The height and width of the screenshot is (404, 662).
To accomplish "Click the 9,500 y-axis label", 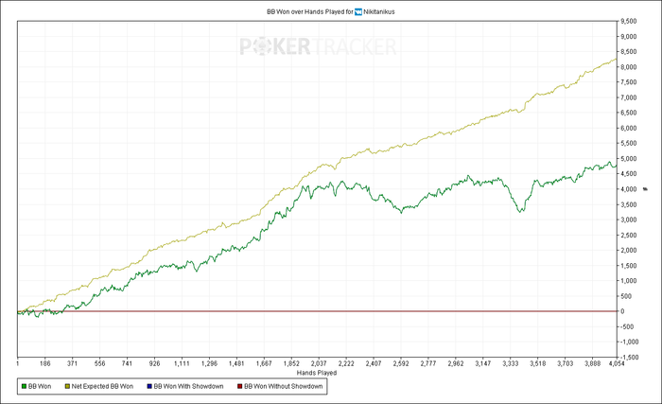I will point(629,21).
